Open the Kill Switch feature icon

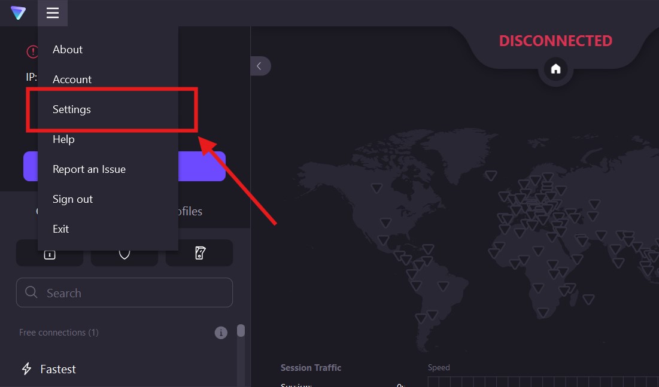[199, 255]
